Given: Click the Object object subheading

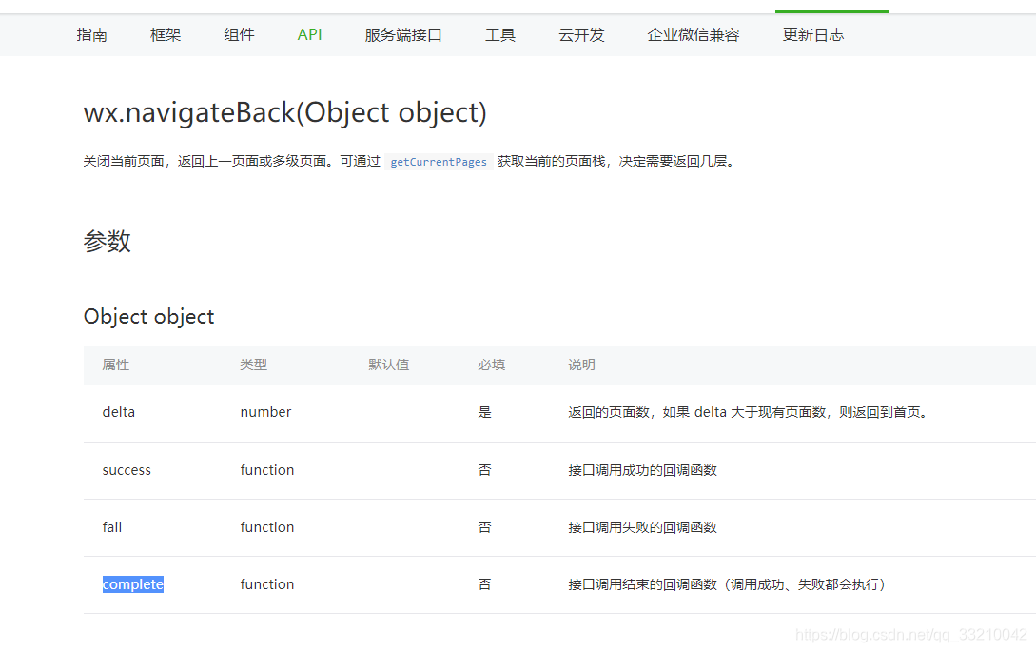Looking at the screenshot, I should pyautogui.click(x=148, y=316).
